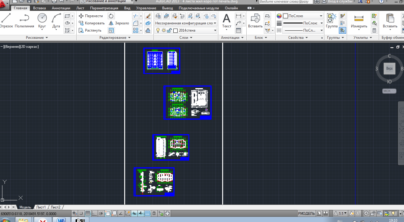Toggle snap mode in status bar
Screen dimensions: 404x222
click(81, 213)
